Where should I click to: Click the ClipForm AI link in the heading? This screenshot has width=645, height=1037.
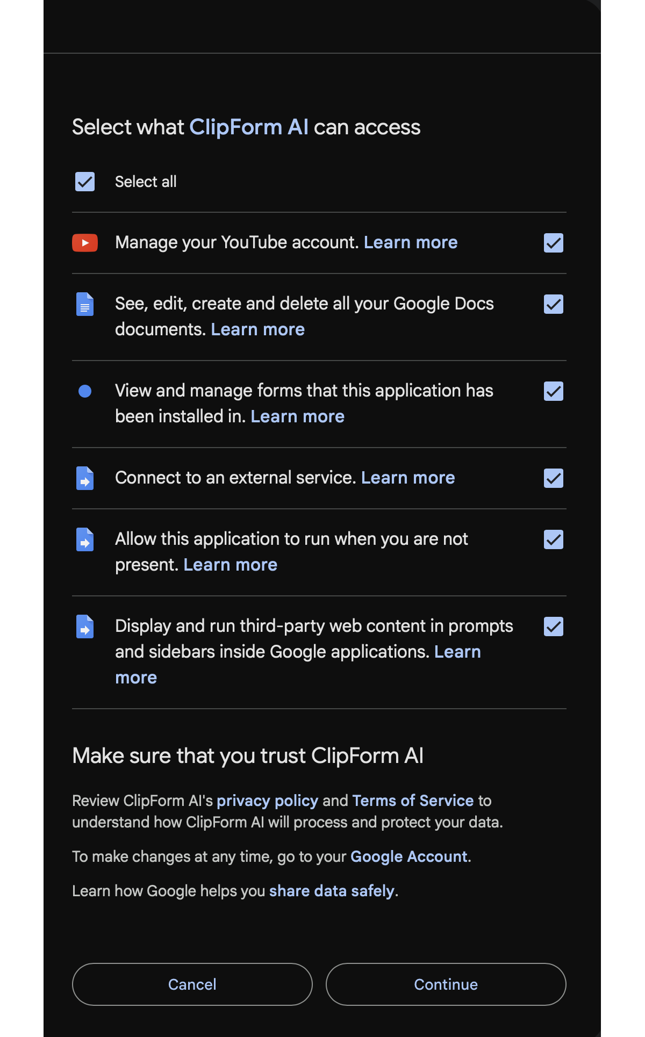(249, 127)
